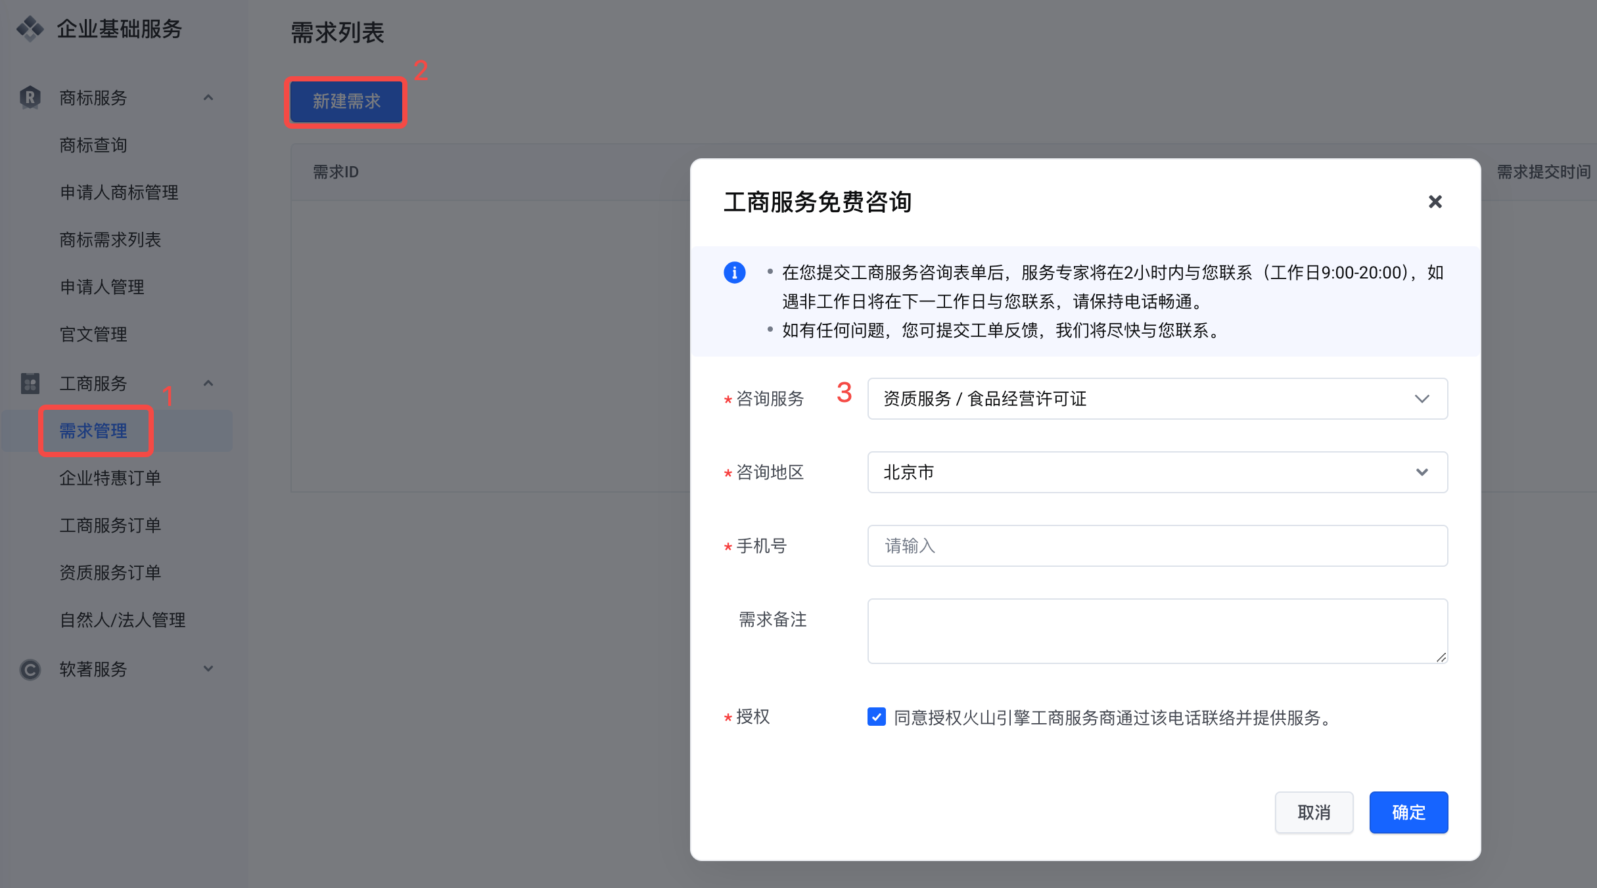Click the 商标服务 trademark R icon
Screen dimensions: 1597x888
click(30, 98)
